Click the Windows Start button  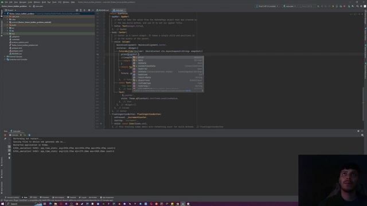tap(2, 204)
